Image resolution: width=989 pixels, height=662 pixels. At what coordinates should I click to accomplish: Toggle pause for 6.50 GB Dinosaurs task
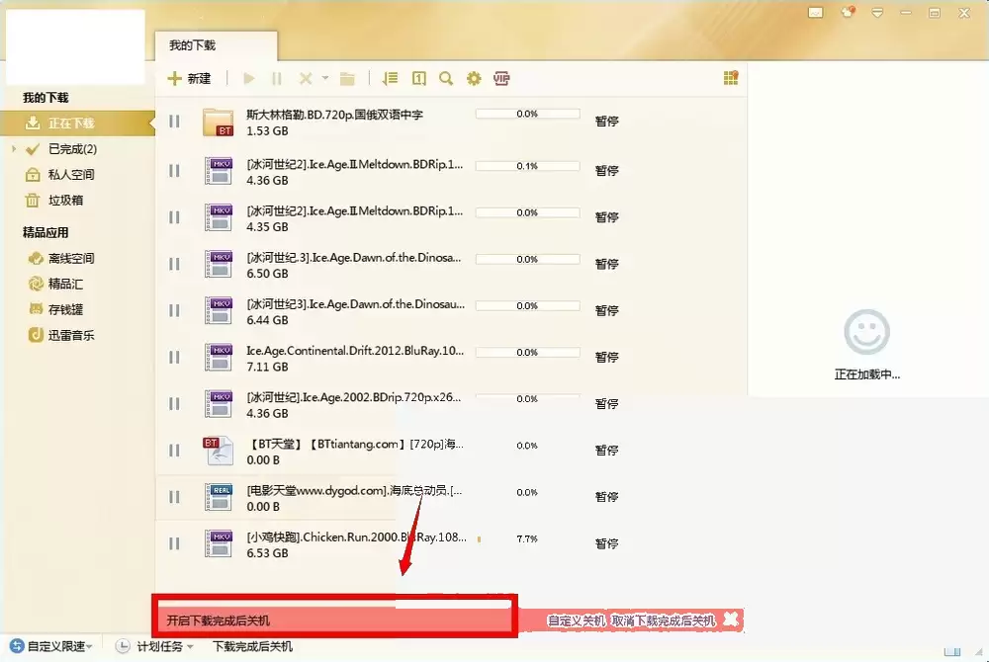175,264
